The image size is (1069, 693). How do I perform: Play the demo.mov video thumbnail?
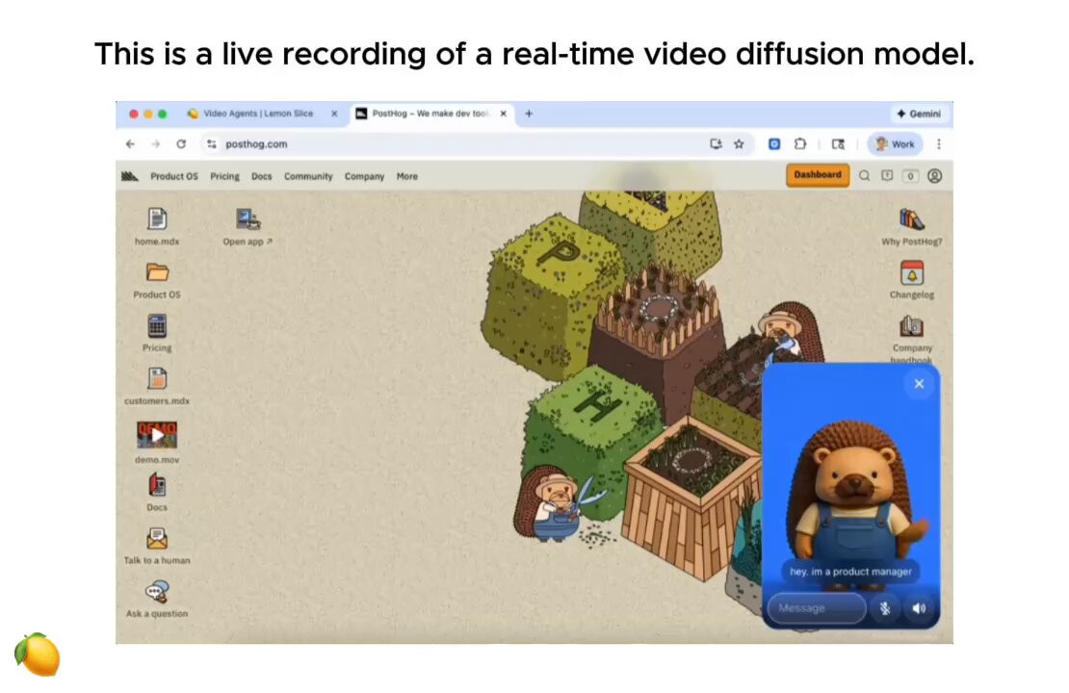(157, 435)
